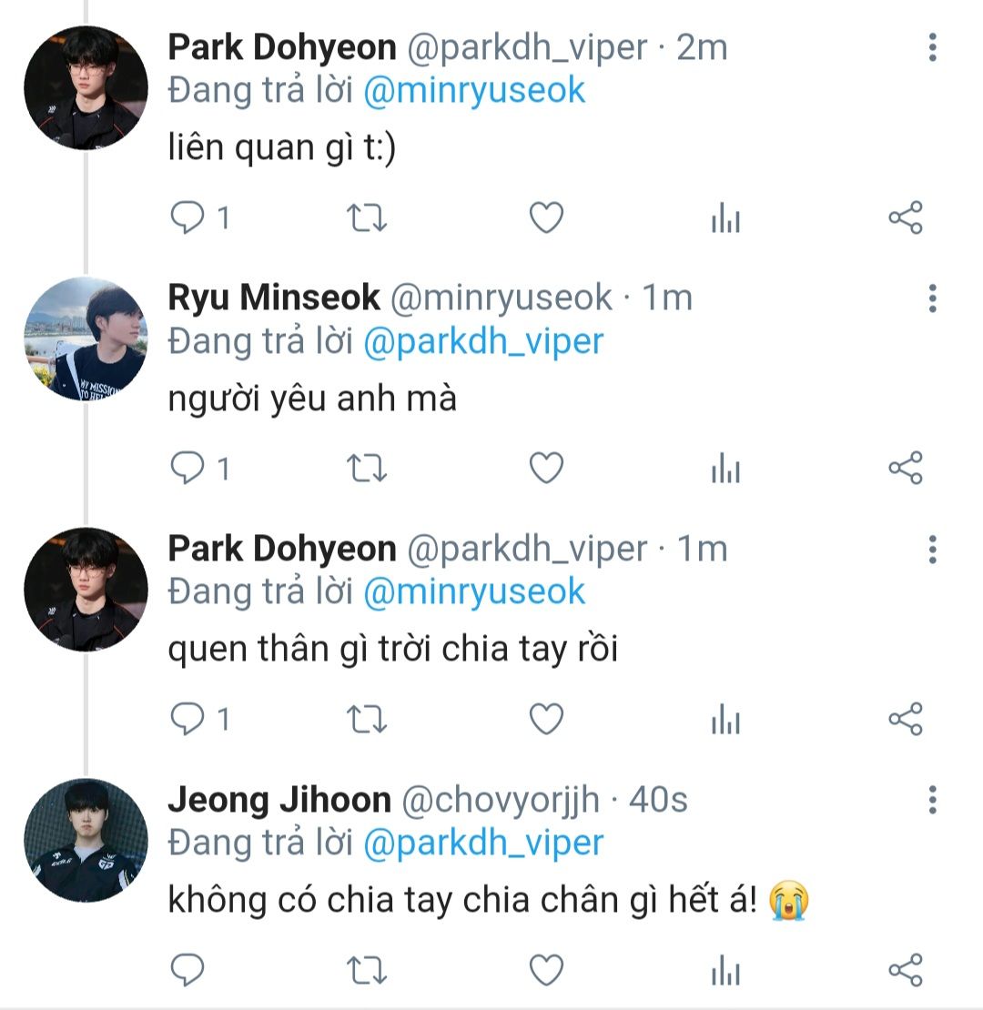View analytics for Park Dohyeon's first tweet
This screenshot has height=1010, width=983.
click(725, 218)
